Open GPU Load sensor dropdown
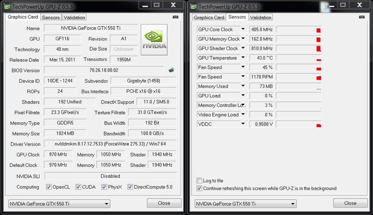 click(243, 96)
